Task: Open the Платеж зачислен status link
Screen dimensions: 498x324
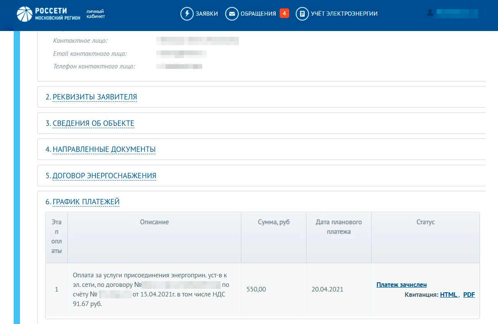Action: 401,285
